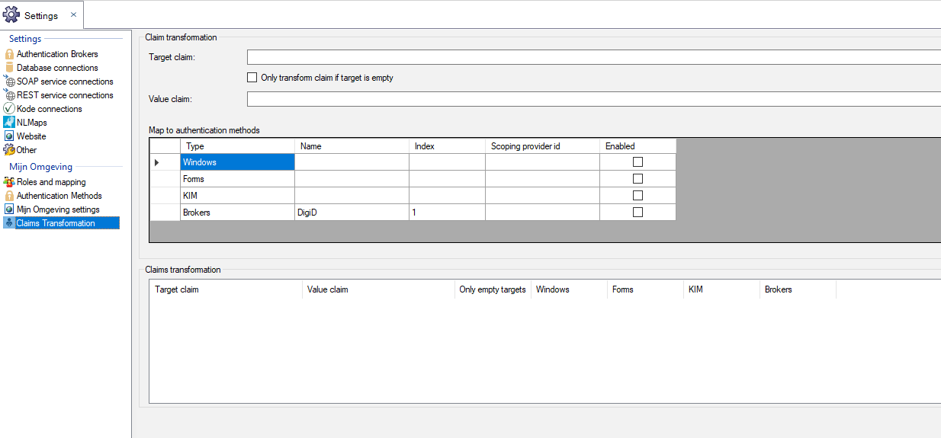Click the Only empty targets column header

click(493, 289)
